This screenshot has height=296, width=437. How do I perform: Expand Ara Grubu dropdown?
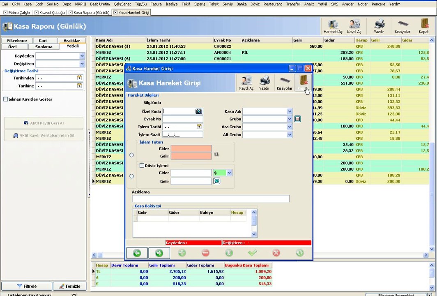tap(290, 127)
